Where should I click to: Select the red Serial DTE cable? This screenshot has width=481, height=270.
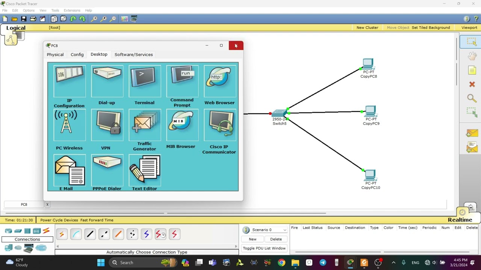[x=174, y=234]
